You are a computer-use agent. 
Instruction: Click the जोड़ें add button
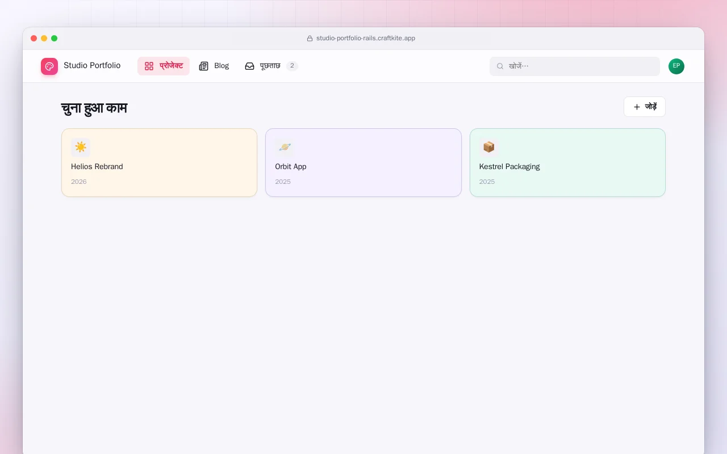tap(645, 107)
